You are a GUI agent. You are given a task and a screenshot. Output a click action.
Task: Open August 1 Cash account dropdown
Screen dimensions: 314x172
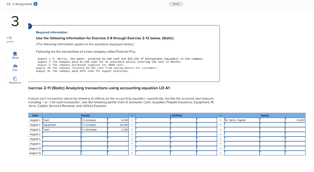(x=62, y=120)
